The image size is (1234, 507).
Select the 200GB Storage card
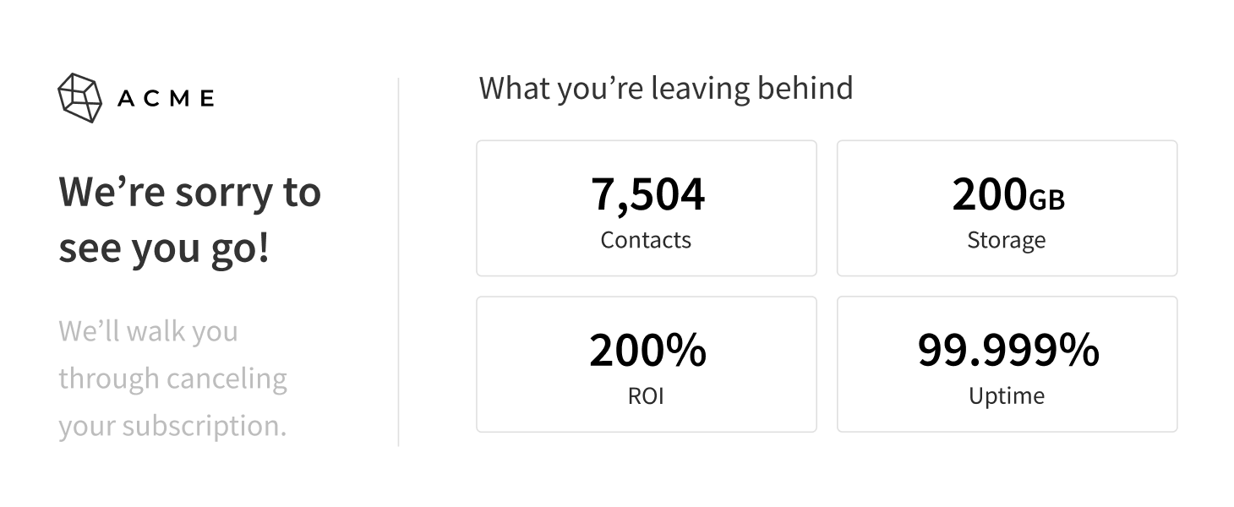click(1007, 208)
